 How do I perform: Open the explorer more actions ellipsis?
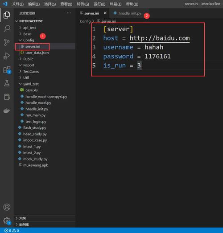click(x=69, y=13)
